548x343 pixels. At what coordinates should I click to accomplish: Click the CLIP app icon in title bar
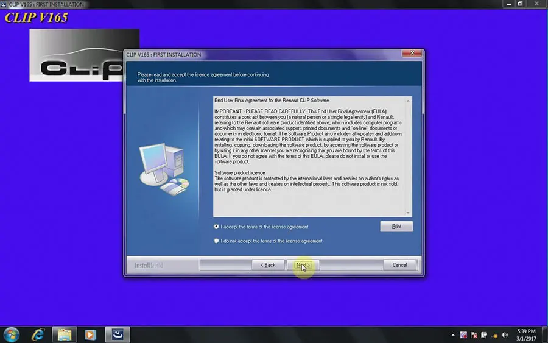click(x=4, y=4)
